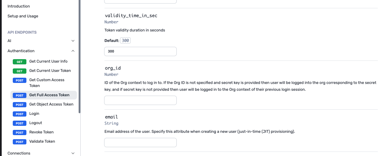Click the email input field
The height and width of the screenshot is (156, 383).
tap(140, 143)
